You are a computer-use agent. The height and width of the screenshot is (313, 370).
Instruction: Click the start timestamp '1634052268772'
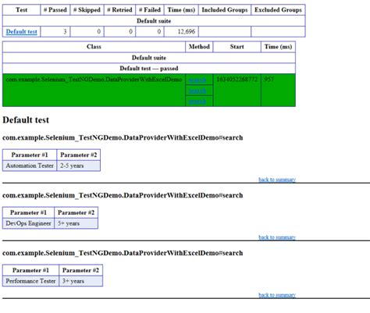pos(237,80)
